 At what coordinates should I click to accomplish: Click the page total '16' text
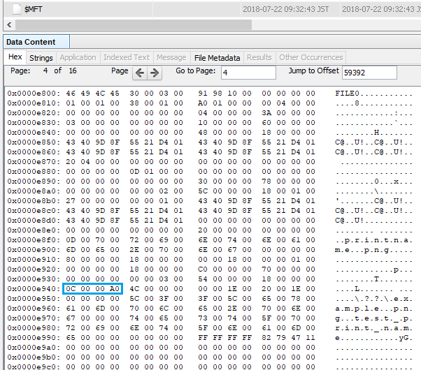click(73, 71)
